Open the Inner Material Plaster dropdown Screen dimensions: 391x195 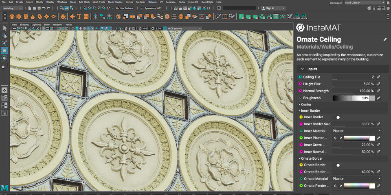(x=357, y=131)
